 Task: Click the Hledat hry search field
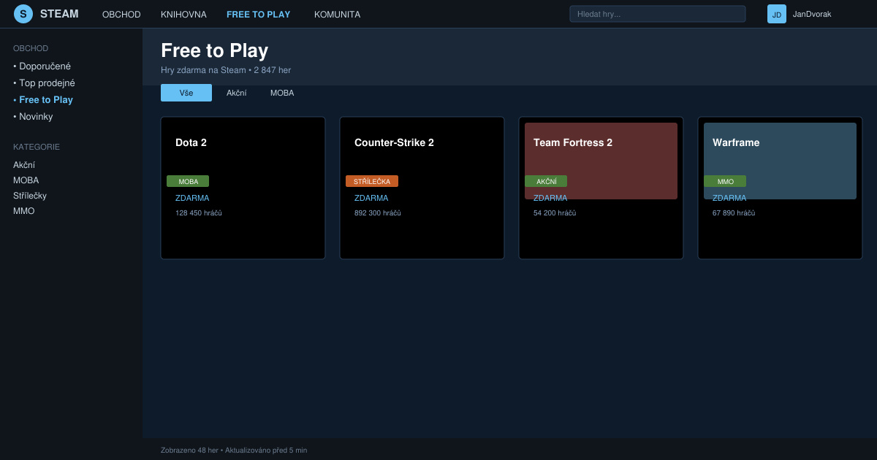pos(658,14)
